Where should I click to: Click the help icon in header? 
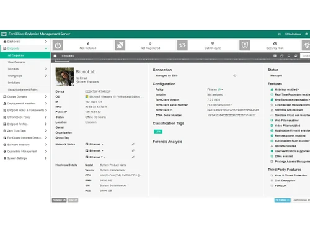pos(306,34)
